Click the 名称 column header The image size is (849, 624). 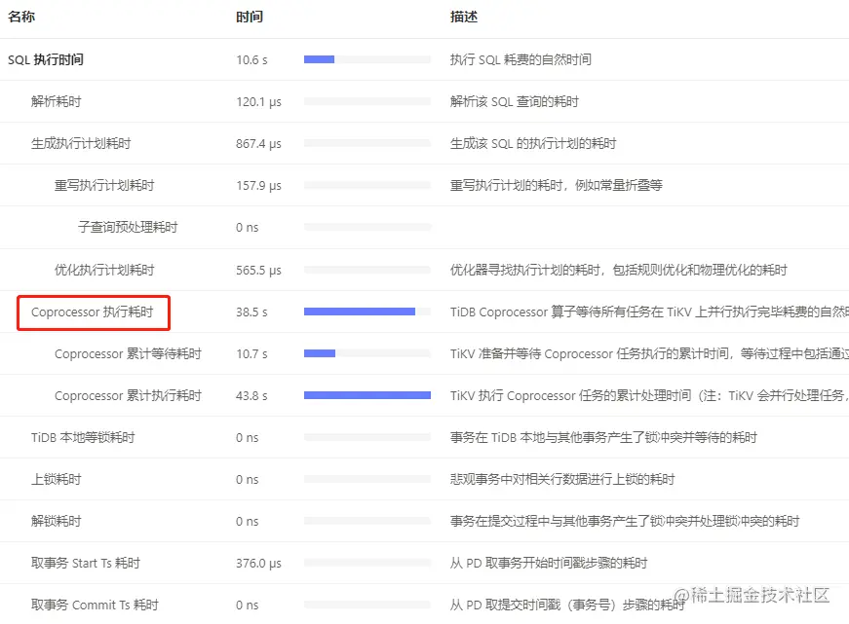[21, 17]
